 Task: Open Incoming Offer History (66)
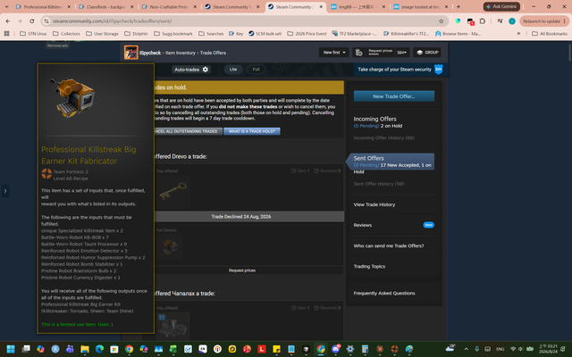(x=383, y=137)
